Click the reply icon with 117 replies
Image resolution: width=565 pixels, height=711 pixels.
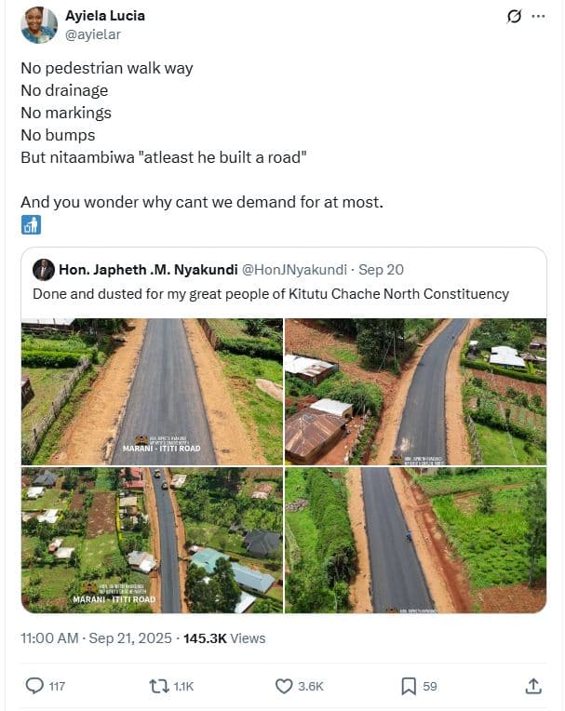click(x=35, y=686)
